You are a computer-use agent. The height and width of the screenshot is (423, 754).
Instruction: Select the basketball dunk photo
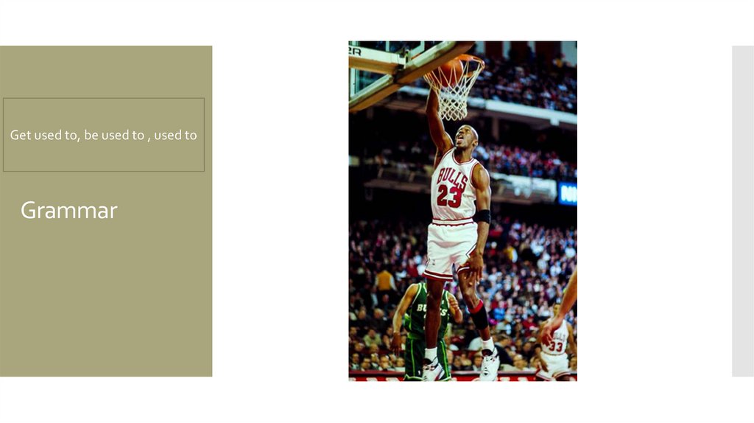(x=462, y=211)
